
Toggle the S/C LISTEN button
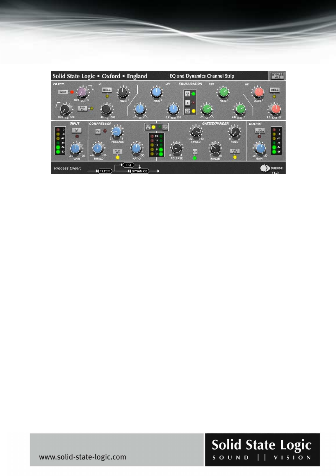click(260, 131)
